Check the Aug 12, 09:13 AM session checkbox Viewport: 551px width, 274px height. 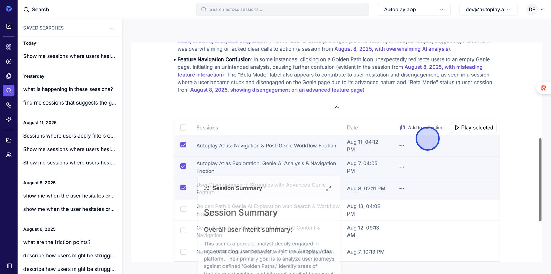pyautogui.click(x=183, y=230)
